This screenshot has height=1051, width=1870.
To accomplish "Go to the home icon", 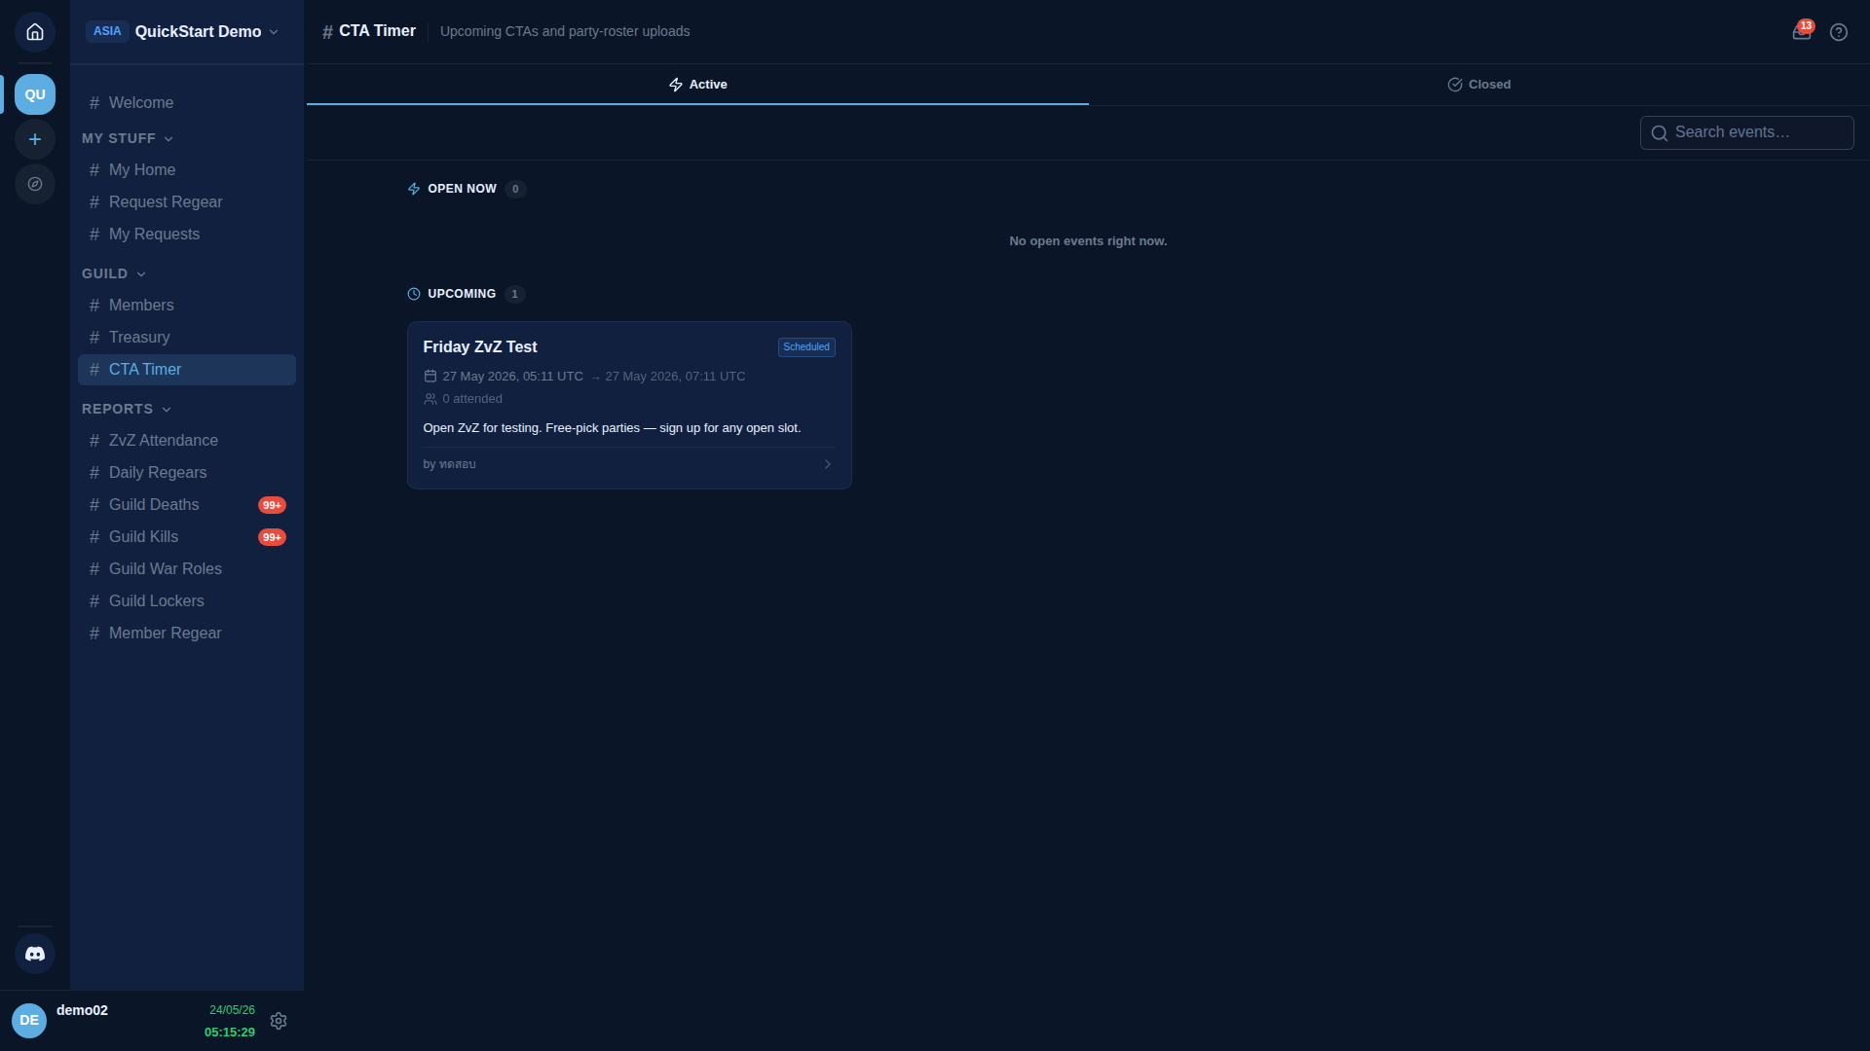I will pos(35,32).
